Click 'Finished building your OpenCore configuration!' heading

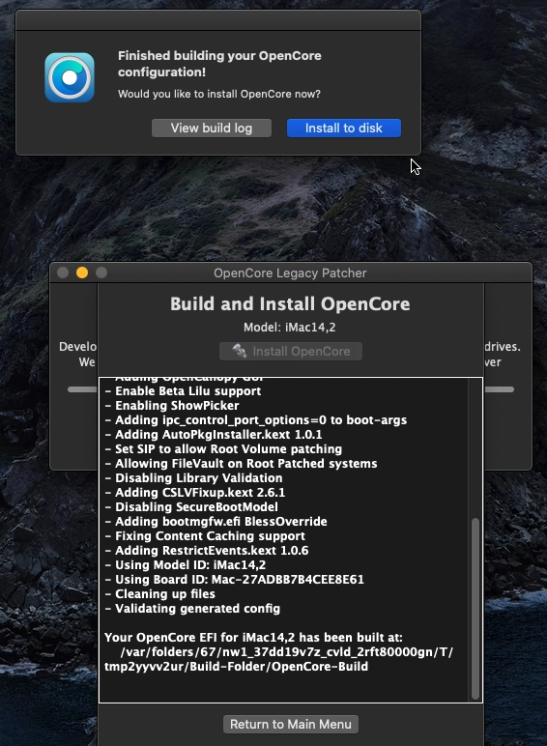(219, 64)
